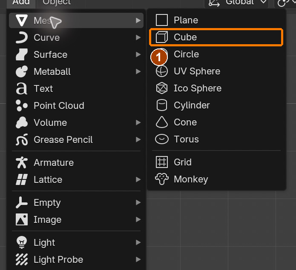Click the Mesh triangle icon
The image size is (296, 270).
tap(22, 20)
